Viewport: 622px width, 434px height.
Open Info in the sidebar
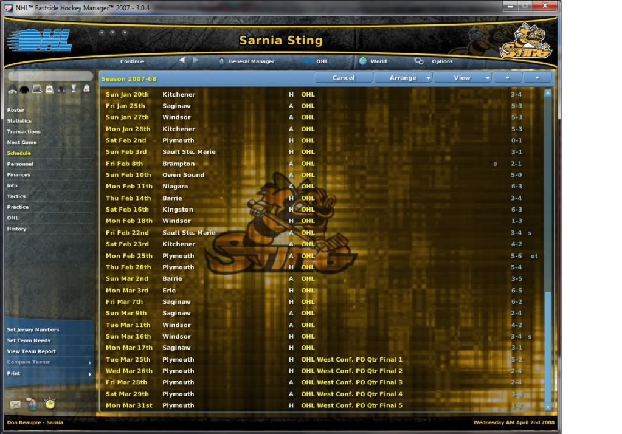coord(12,185)
